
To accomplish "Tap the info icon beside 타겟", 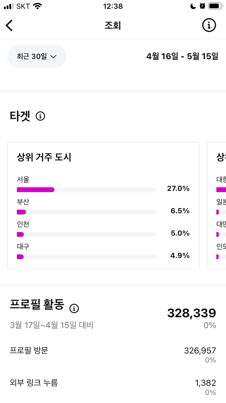I will click(x=40, y=116).
